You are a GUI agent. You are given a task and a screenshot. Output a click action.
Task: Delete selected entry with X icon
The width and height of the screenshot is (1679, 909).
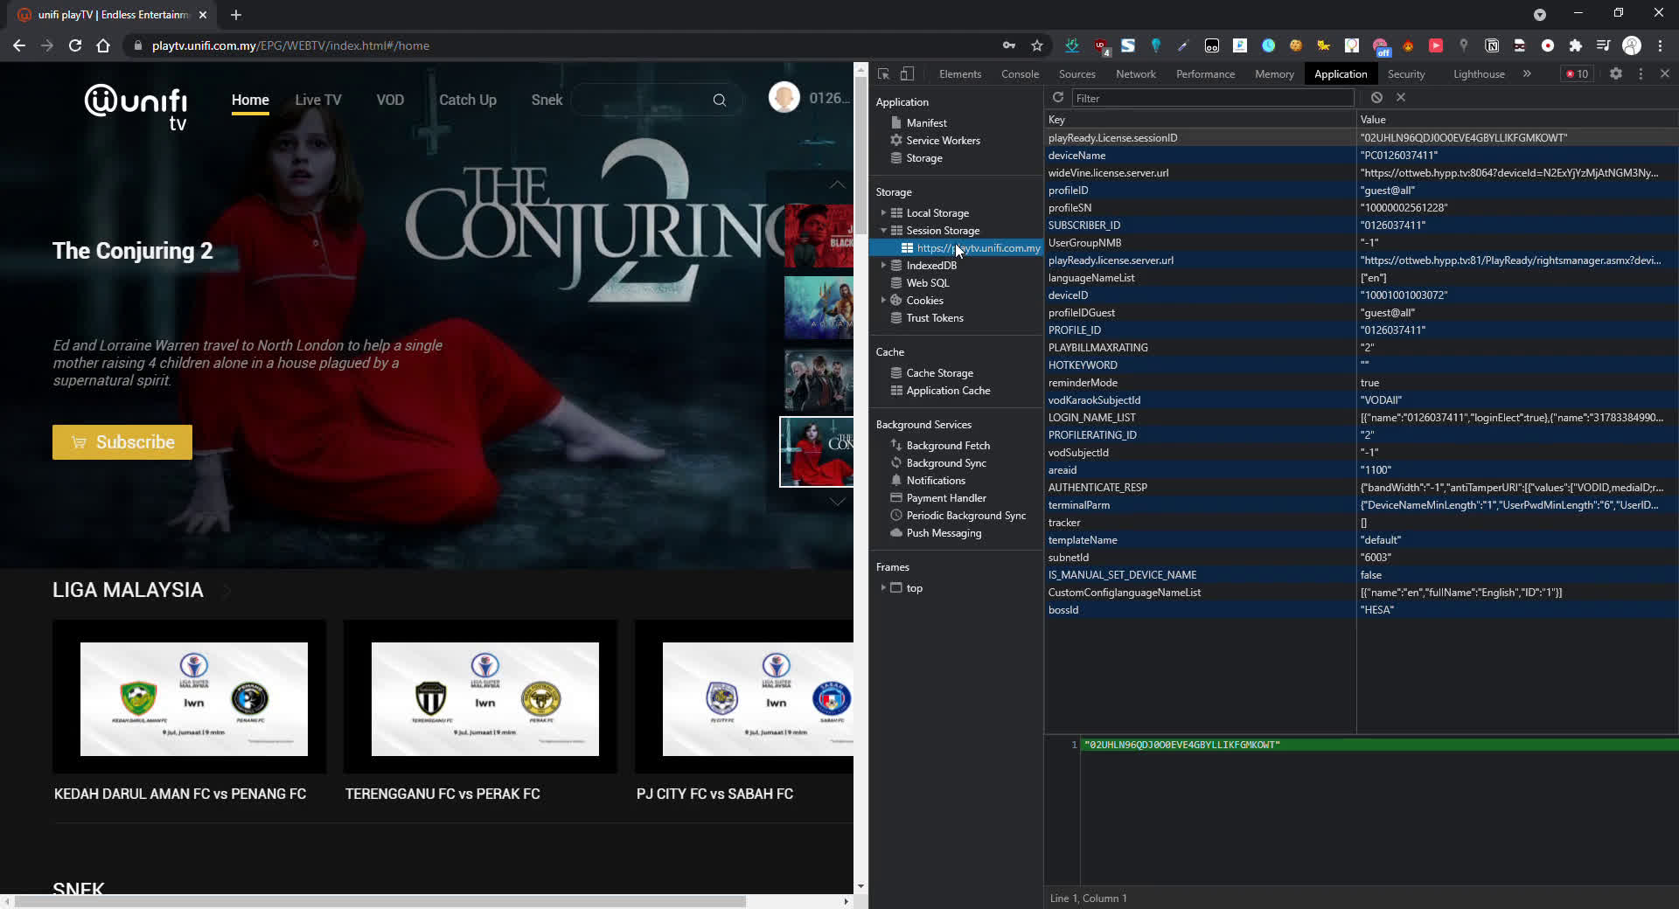pos(1401,98)
